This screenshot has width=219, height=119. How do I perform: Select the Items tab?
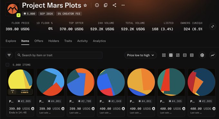coord(25,41)
